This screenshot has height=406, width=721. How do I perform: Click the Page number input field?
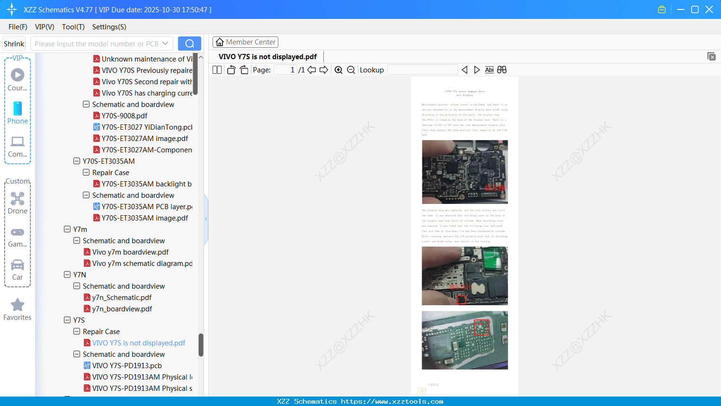pyautogui.click(x=285, y=70)
